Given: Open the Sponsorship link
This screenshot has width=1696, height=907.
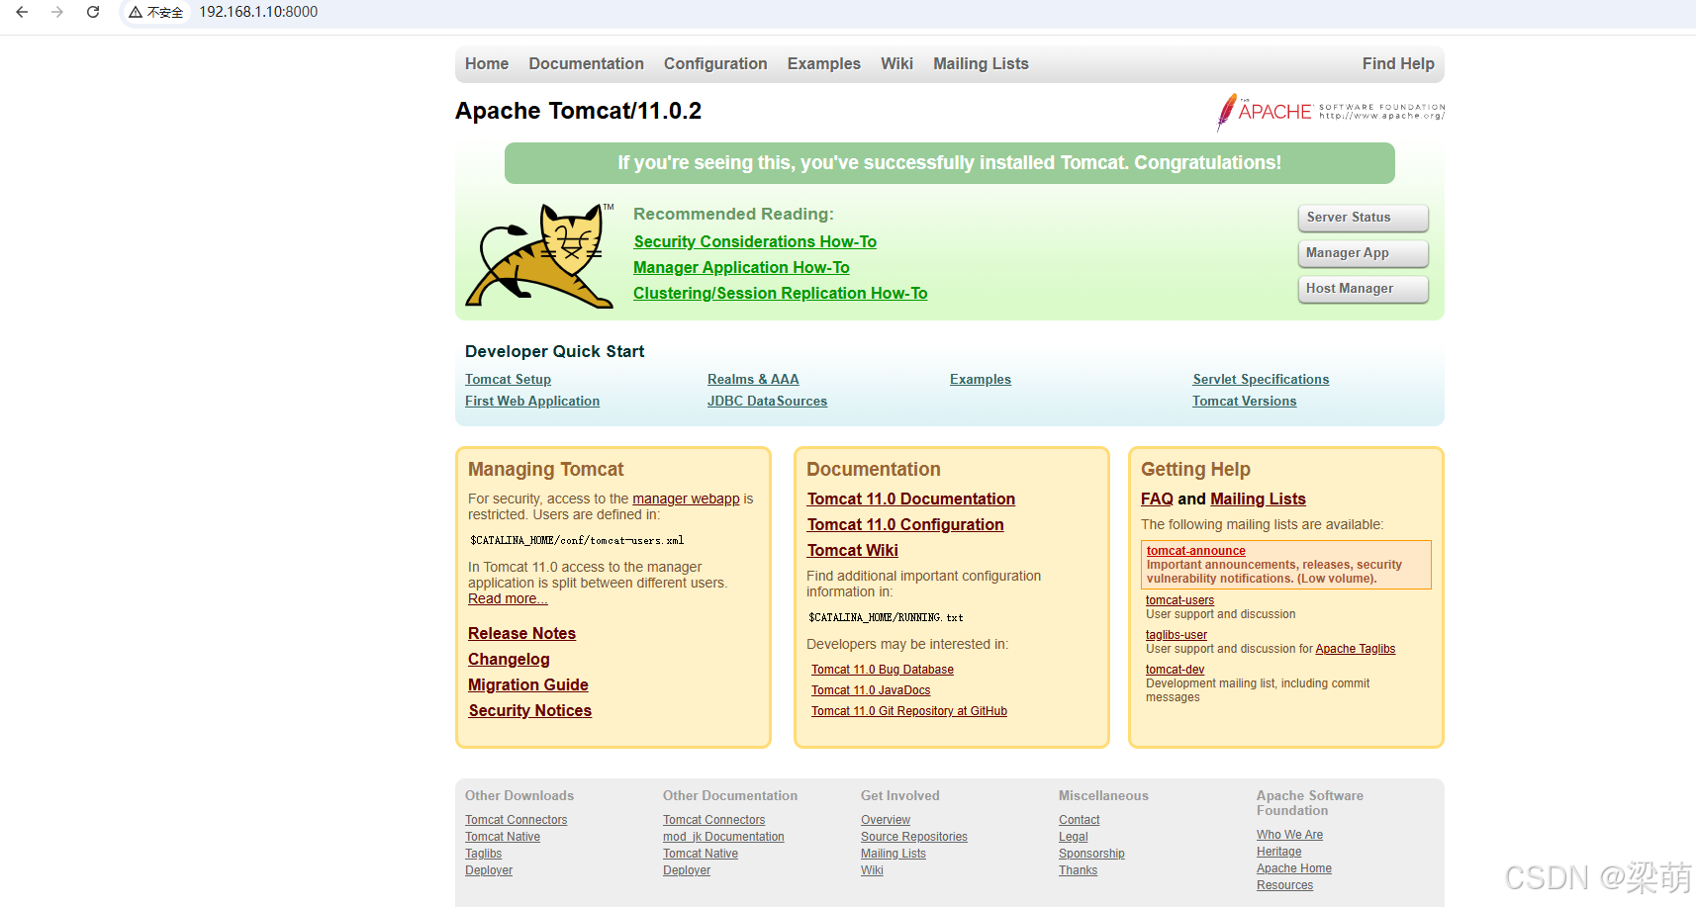Looking at the screenshot, I should [x=1091, y=854].
